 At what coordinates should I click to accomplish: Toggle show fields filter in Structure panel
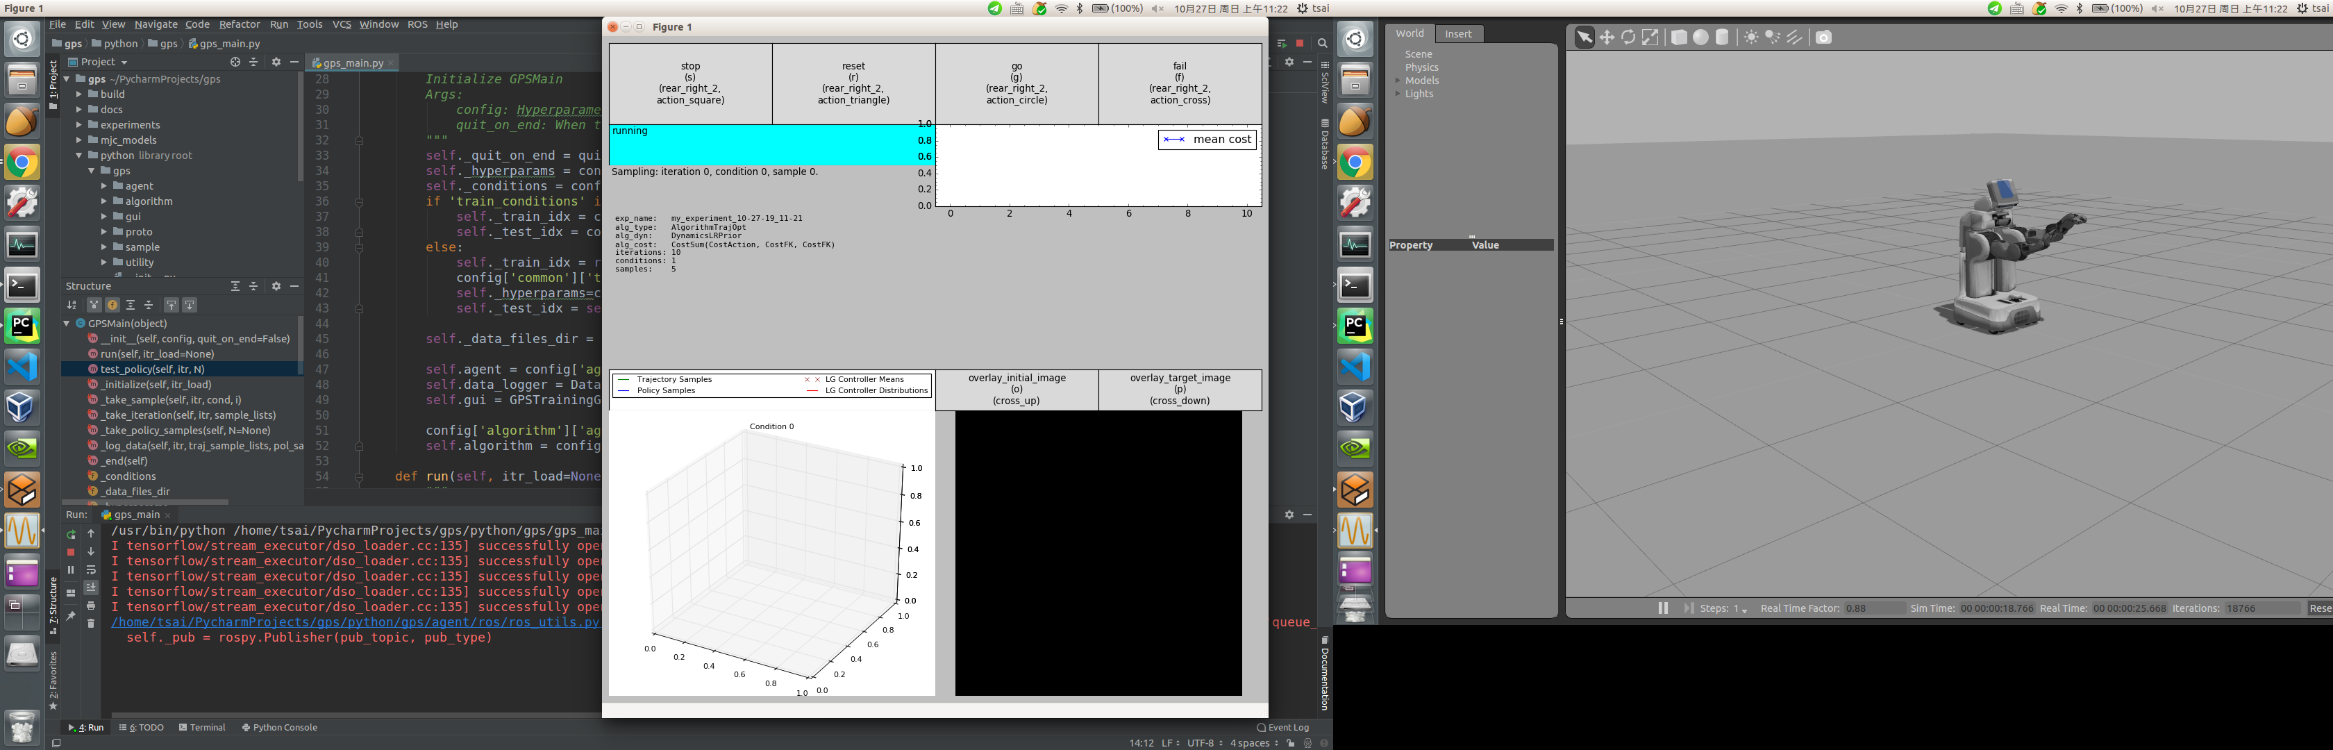point(112,306)
